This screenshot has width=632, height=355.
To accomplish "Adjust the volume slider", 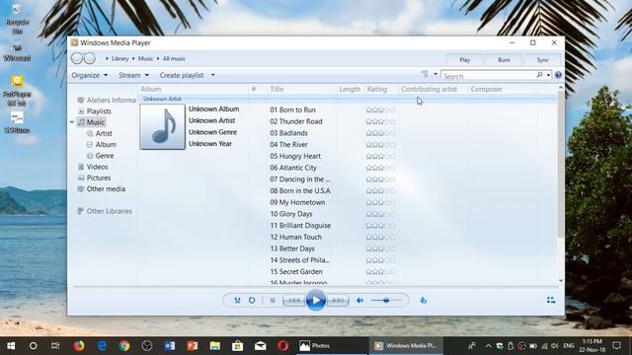I will pyautogui.click(x=386, y=300).
